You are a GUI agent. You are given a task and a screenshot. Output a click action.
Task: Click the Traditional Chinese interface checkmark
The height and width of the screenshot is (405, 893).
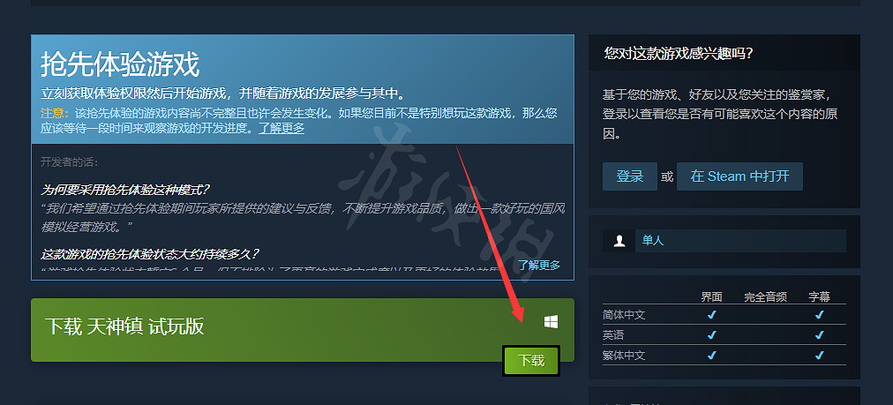click(711, 356)
